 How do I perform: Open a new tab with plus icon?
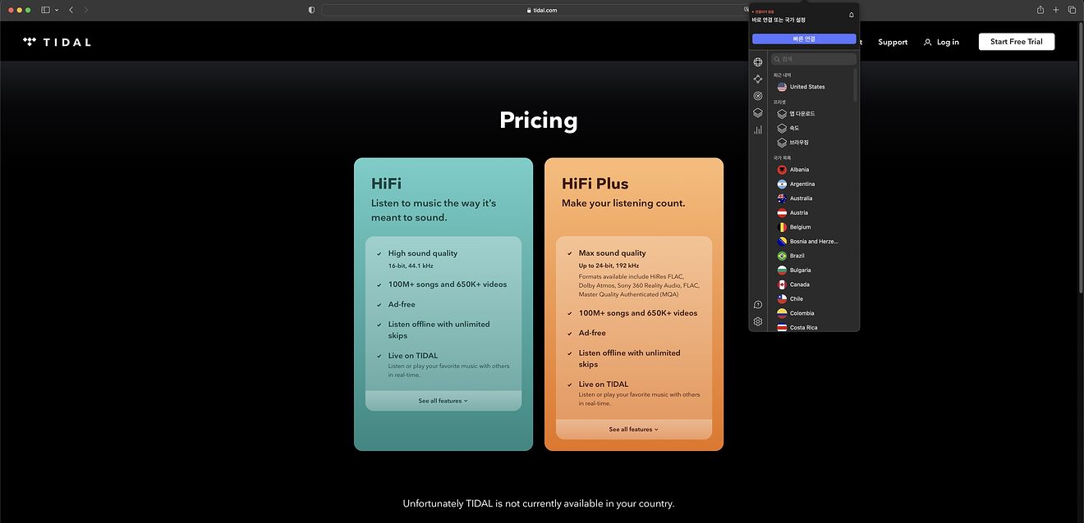click(x=1056, y=10)
